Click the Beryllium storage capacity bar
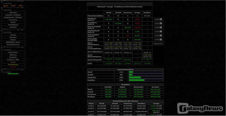Screen dimensions: 226x116 pos(146,80)
